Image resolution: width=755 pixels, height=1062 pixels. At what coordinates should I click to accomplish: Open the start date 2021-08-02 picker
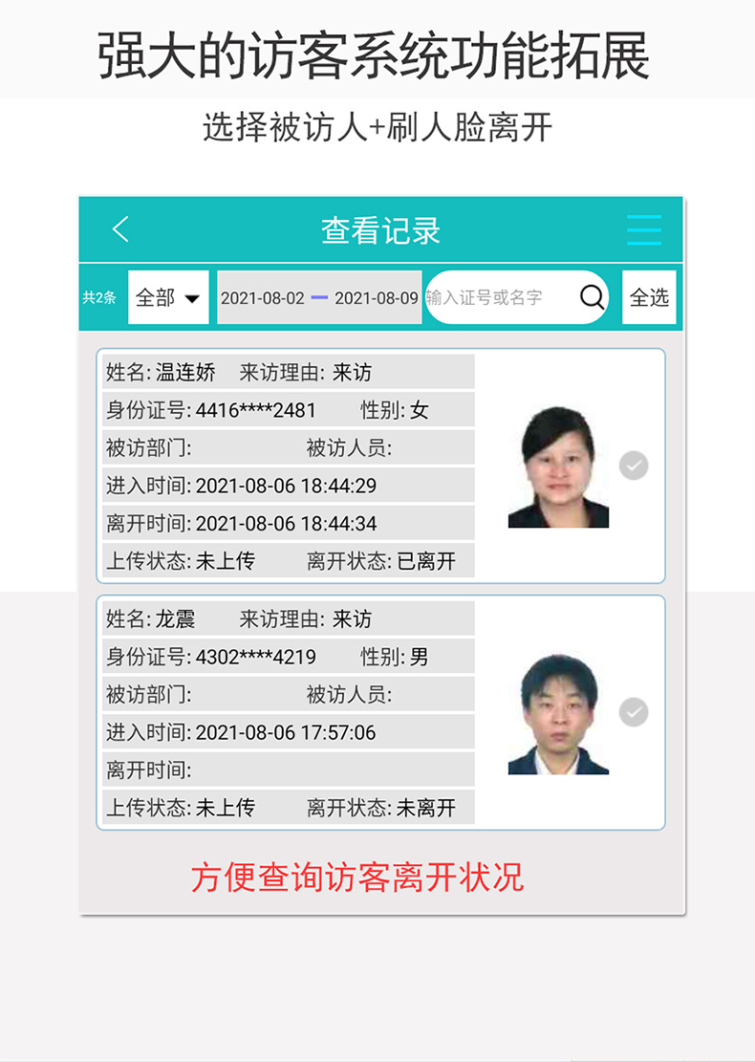(263, 298)
